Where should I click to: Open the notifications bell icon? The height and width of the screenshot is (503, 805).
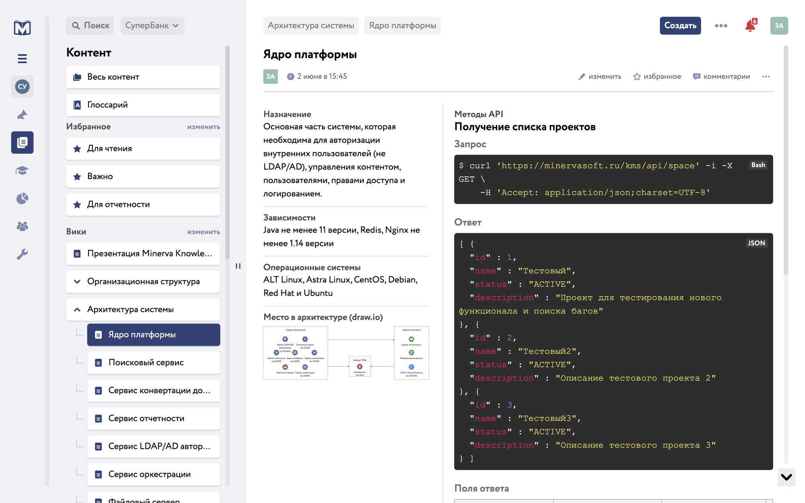(750, 26)
